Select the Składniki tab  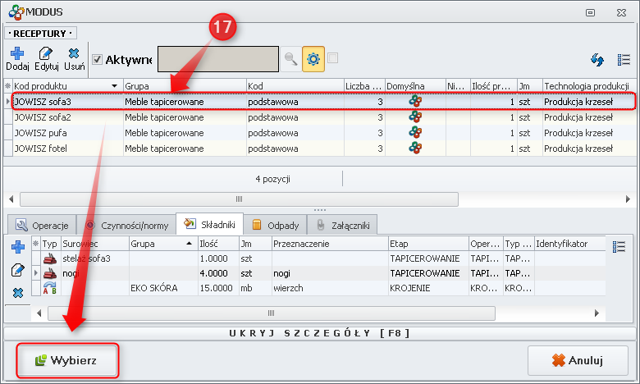tap(210, 224)
